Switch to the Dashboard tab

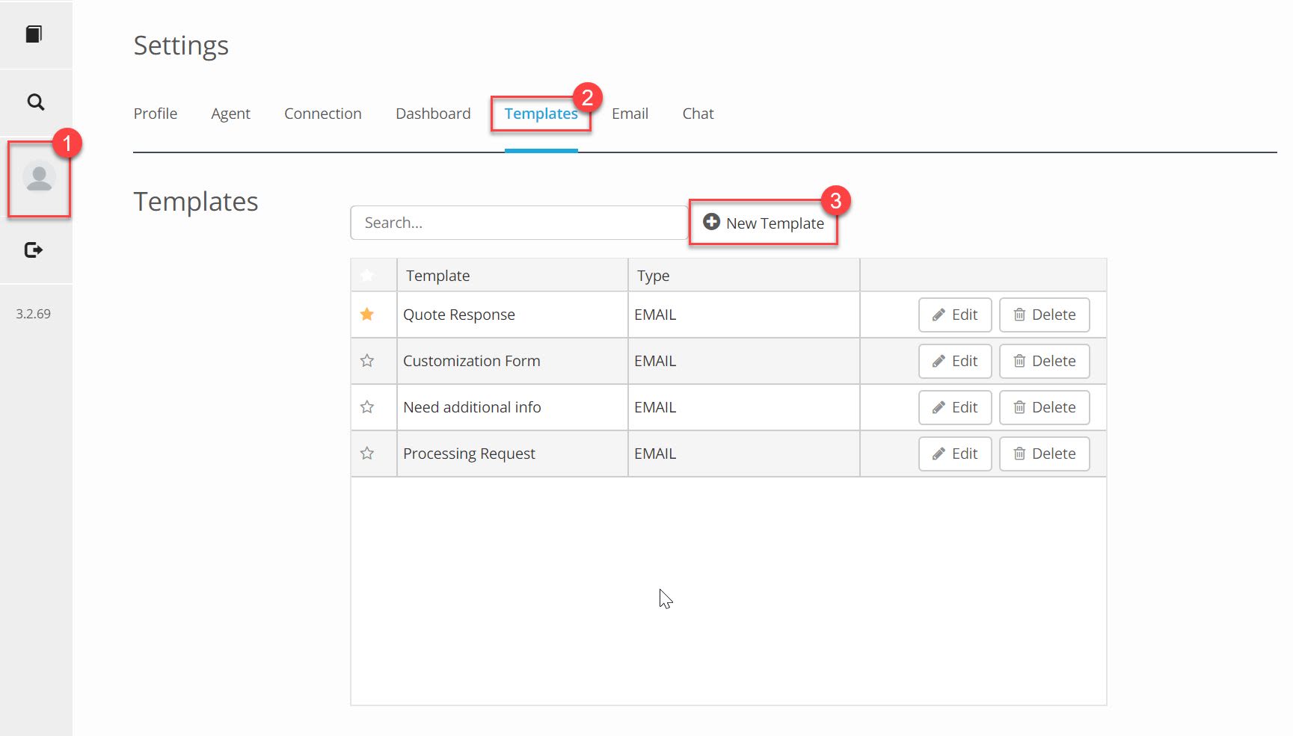tap(433, 114)
